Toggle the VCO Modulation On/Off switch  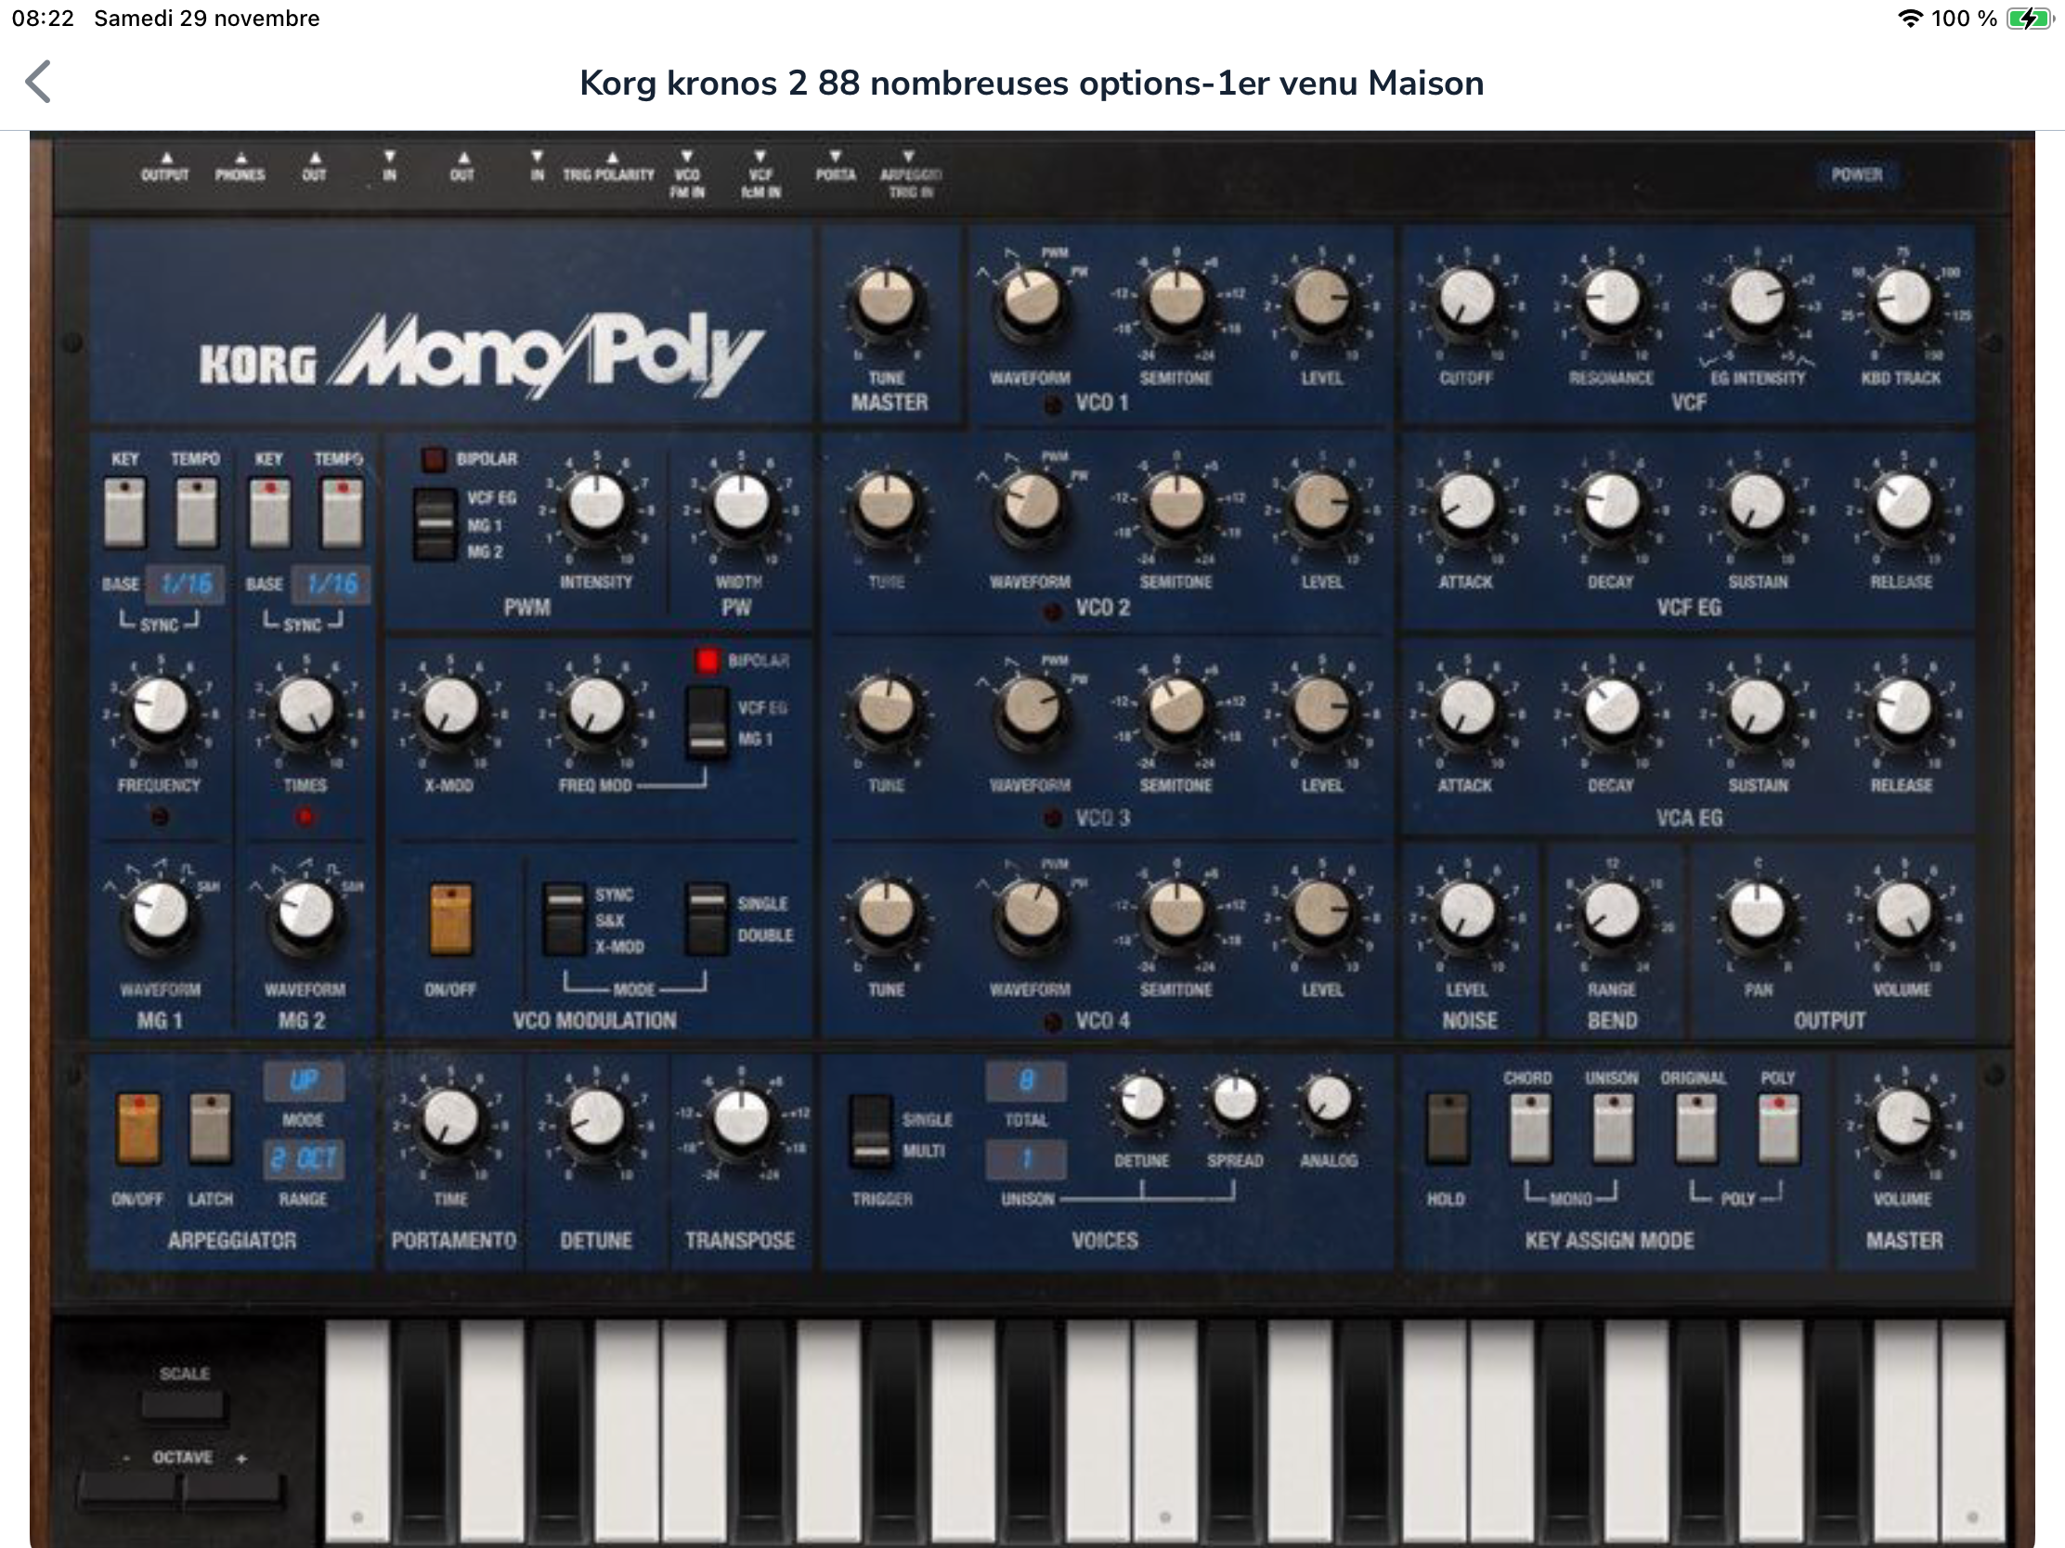(x=451, y=921)
